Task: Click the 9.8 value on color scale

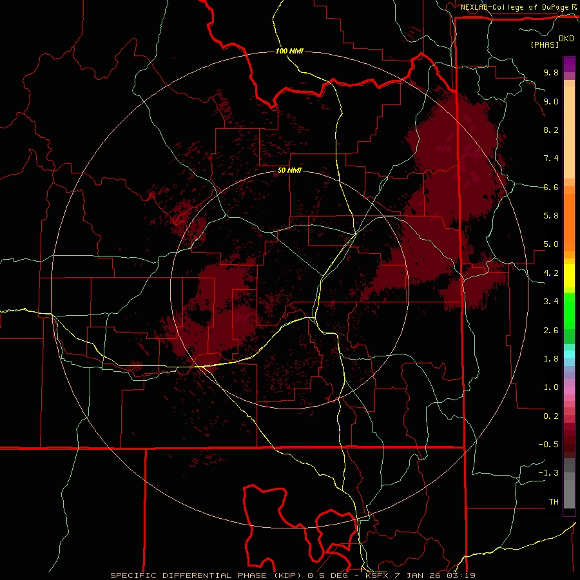Action: 551,72
